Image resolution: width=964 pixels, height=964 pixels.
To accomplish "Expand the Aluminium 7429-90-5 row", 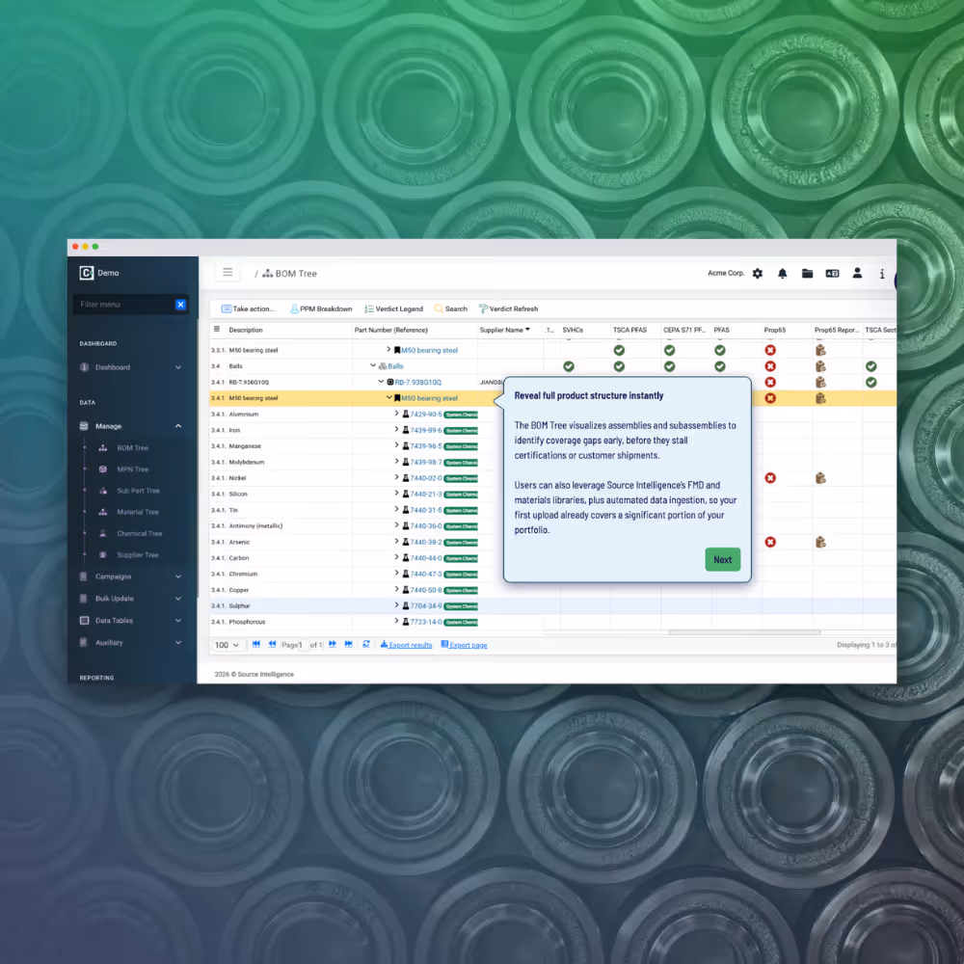I will point(396,414).
